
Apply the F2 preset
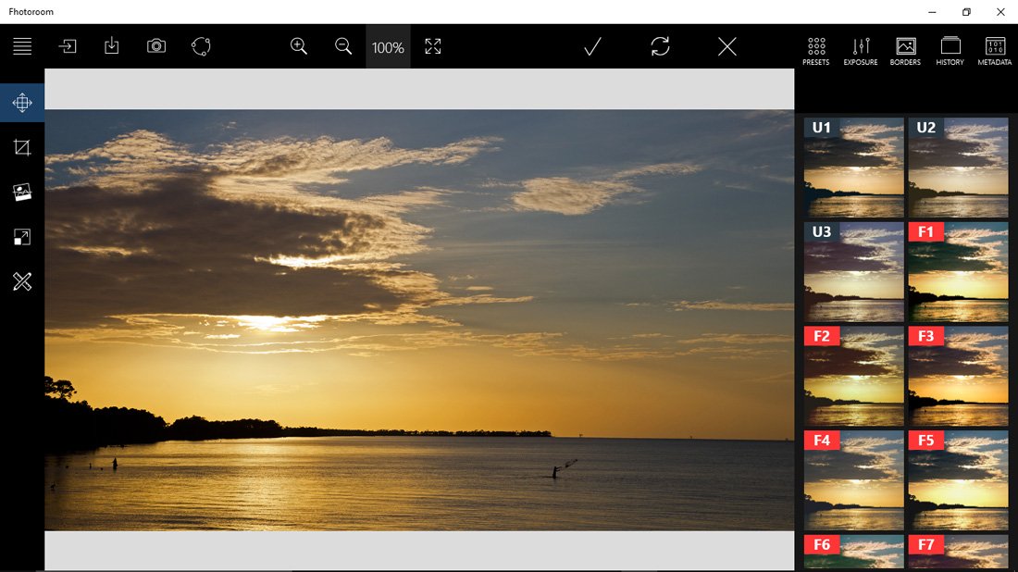(x=854, y=376)
